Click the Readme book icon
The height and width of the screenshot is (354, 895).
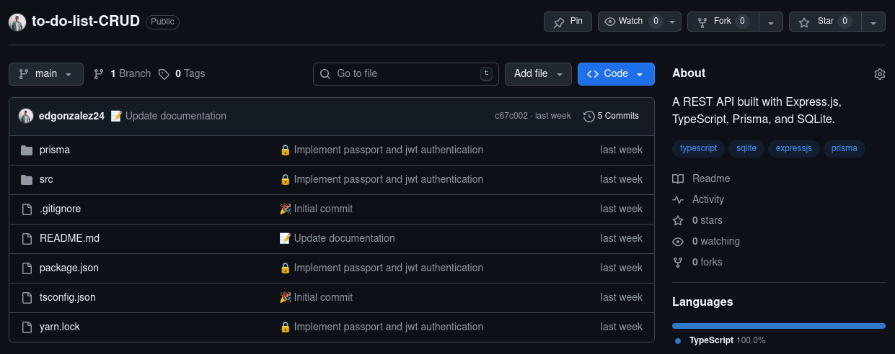point(678,178)
